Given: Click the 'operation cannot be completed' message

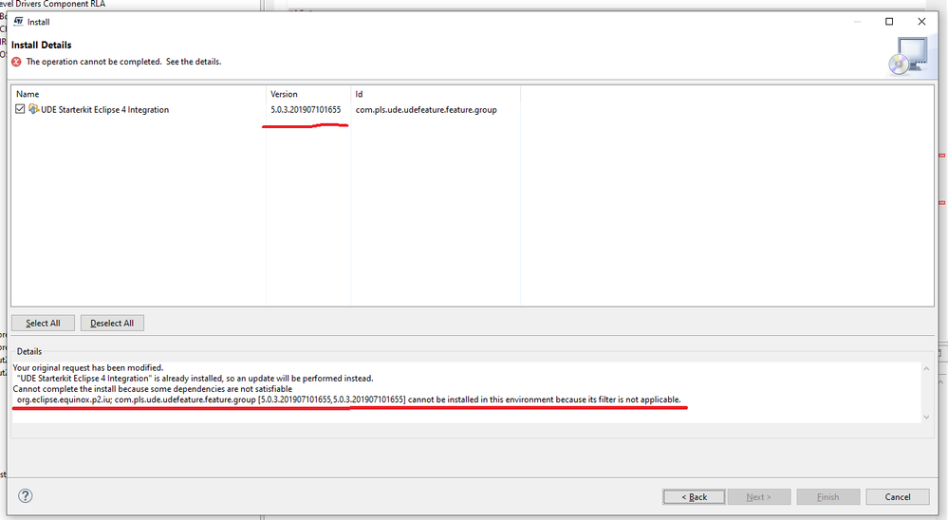Looking at the screenshot, I should 123,62.
